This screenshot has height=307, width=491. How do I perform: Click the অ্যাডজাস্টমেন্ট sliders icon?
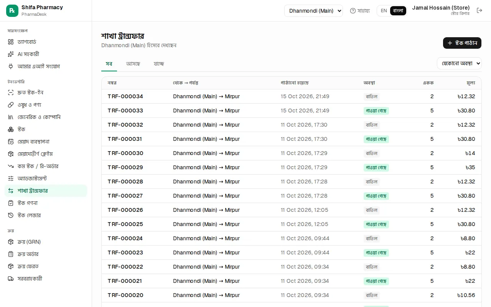pyautogui.click(x=11, y=178)
